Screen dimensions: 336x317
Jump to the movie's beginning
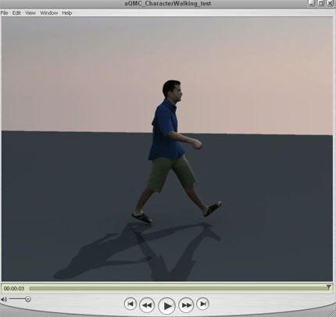[x=130, y=304]
